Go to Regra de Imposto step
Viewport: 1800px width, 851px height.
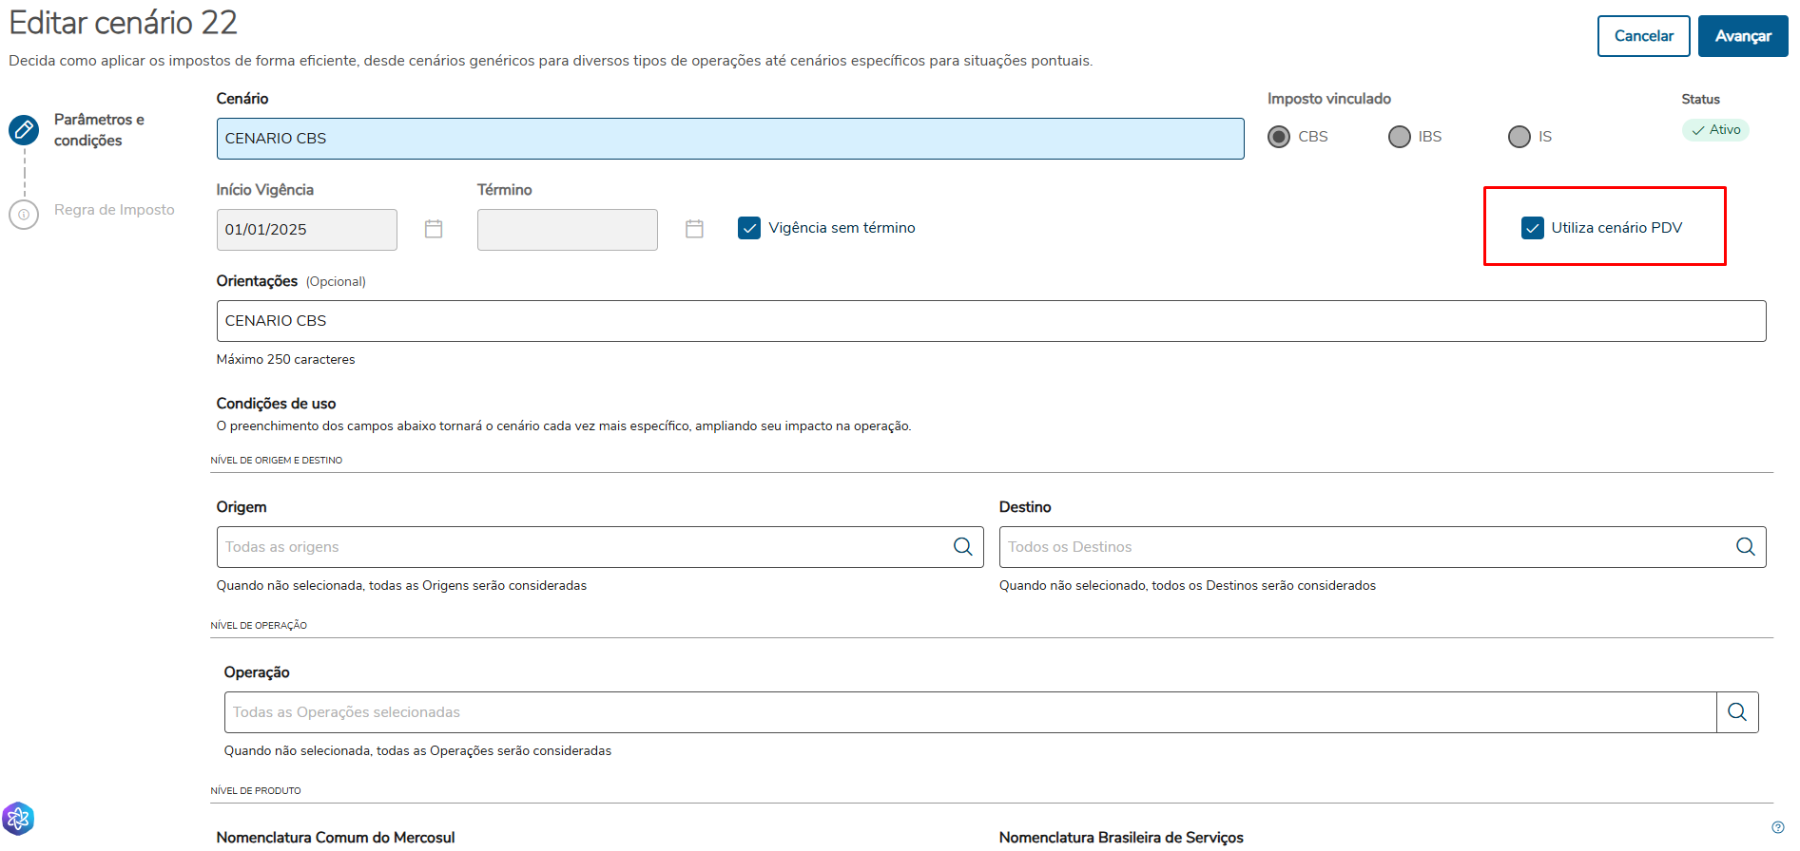click(x=114, y=210)
